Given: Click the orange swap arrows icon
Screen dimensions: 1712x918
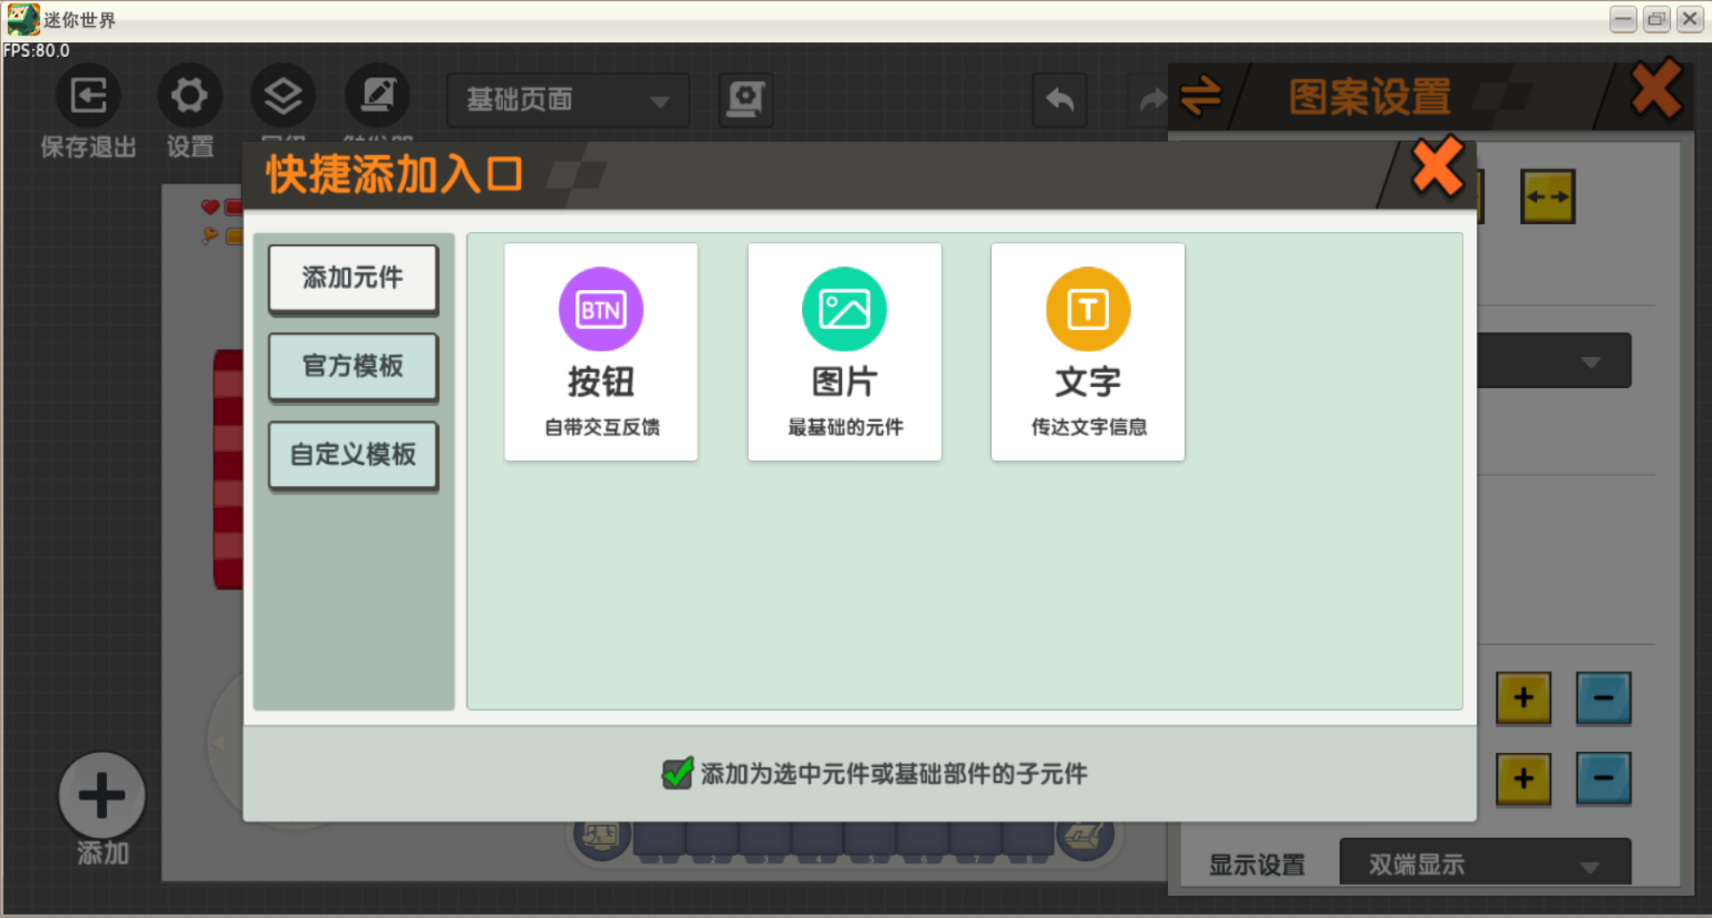Looking at the screenshot, I should pyautogui.click(x=1201, y=95).
